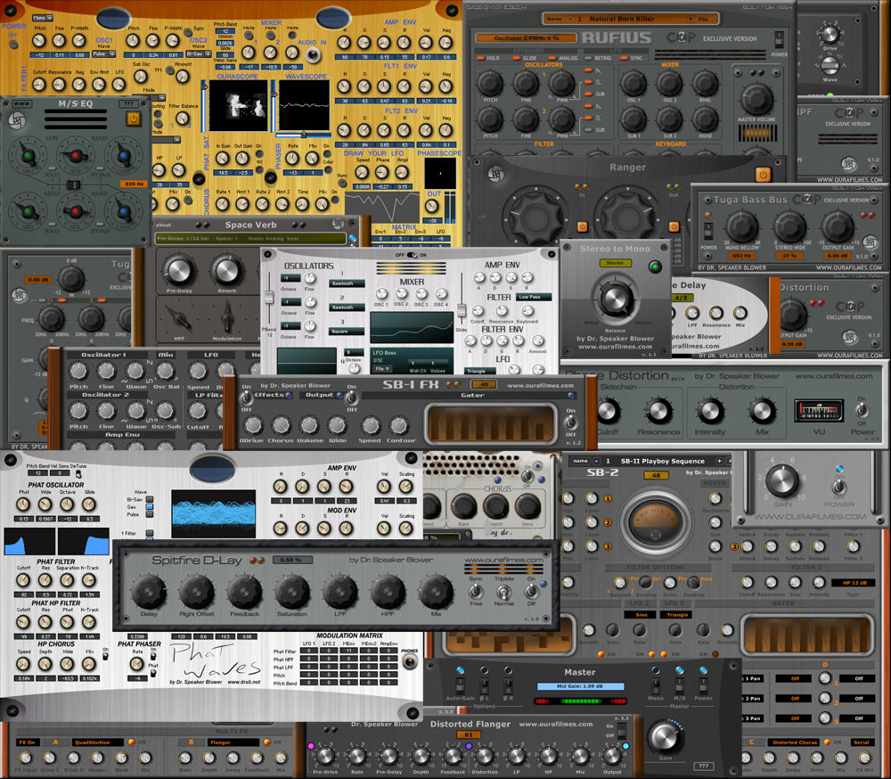
Task: Switch the Spitfire D-Lay Sync/Free toggle
Action: pyautogui.click(x=476, y=591)
